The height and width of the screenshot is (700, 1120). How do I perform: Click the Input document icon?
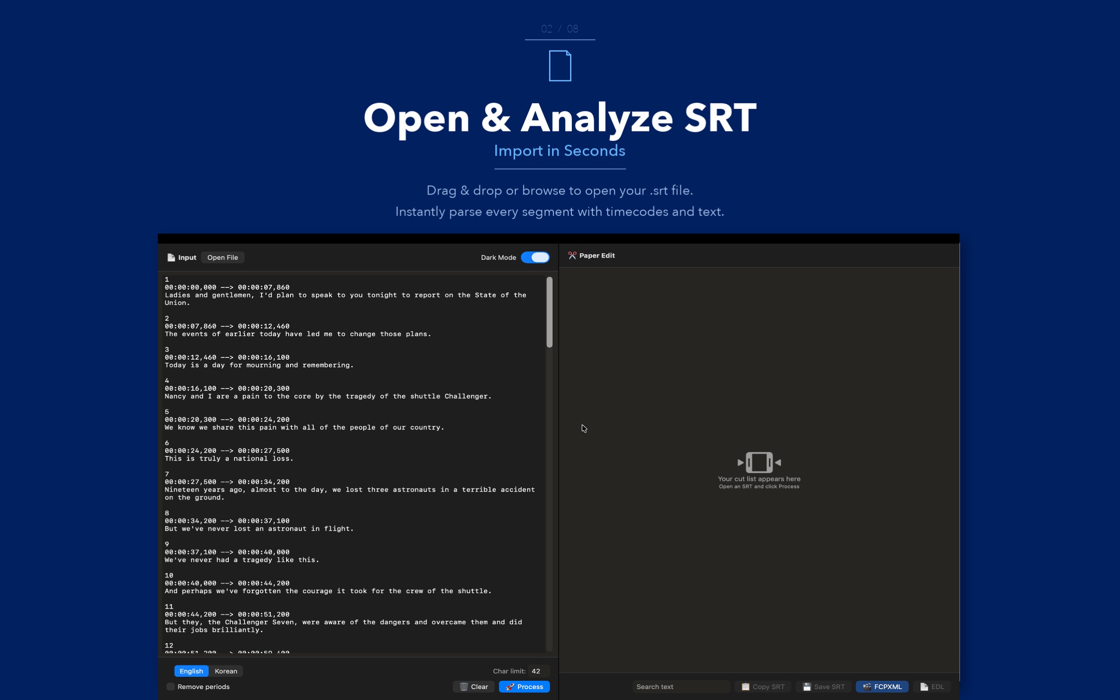(x=171, y=257)
